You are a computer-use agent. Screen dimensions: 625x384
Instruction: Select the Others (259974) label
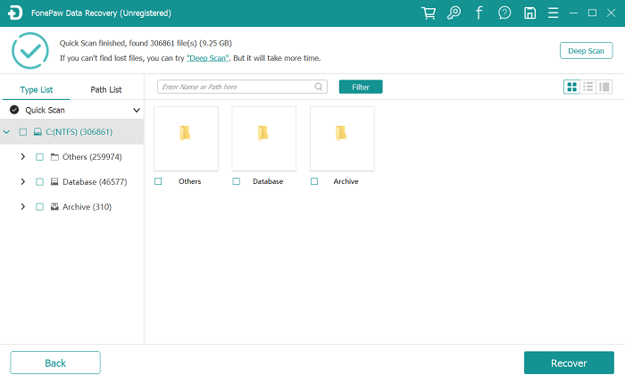click(x=92, y=157)
